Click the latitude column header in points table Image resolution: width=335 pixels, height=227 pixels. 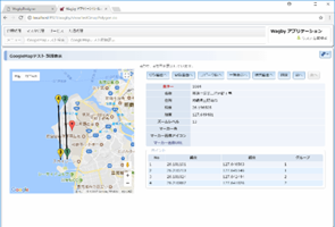pyautogui.click(x=193, y=158)
